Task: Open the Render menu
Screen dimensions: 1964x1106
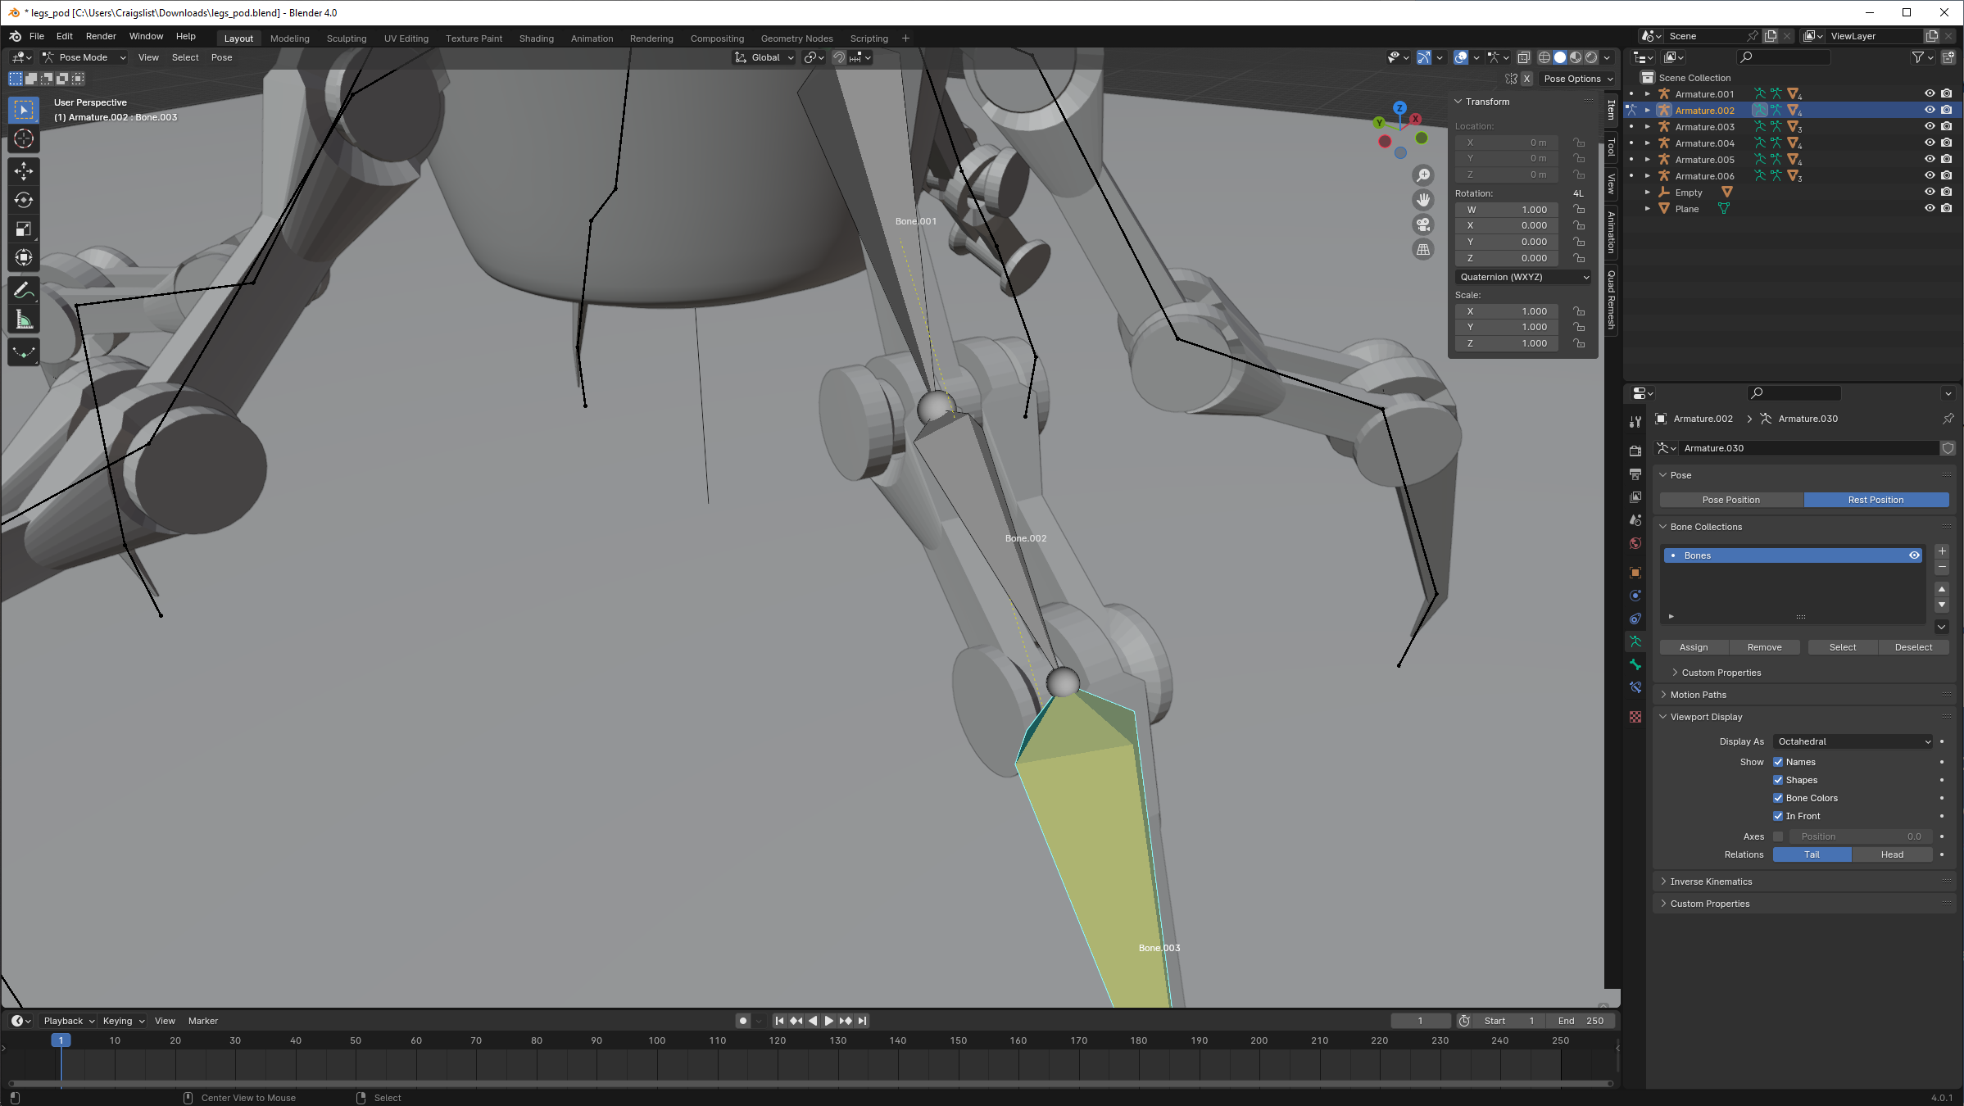Action: [101, 36]
